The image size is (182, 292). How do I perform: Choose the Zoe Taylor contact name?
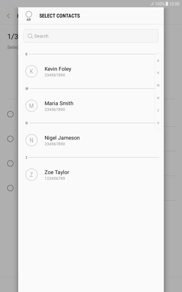pyautogui.click(x=57, y=172)
